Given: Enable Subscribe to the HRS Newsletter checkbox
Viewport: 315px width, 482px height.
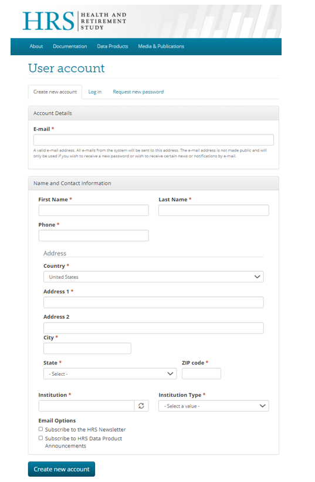Looking at the screenshot, I should click(40, 429).
